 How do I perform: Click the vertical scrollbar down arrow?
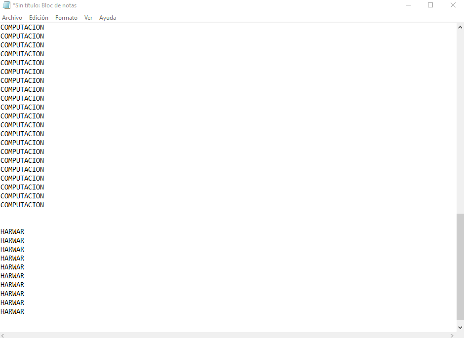(460, 327)
